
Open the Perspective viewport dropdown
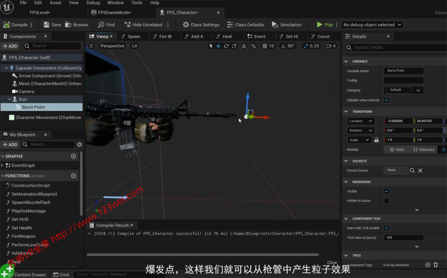pyautogui.click(x=112, y=46)
